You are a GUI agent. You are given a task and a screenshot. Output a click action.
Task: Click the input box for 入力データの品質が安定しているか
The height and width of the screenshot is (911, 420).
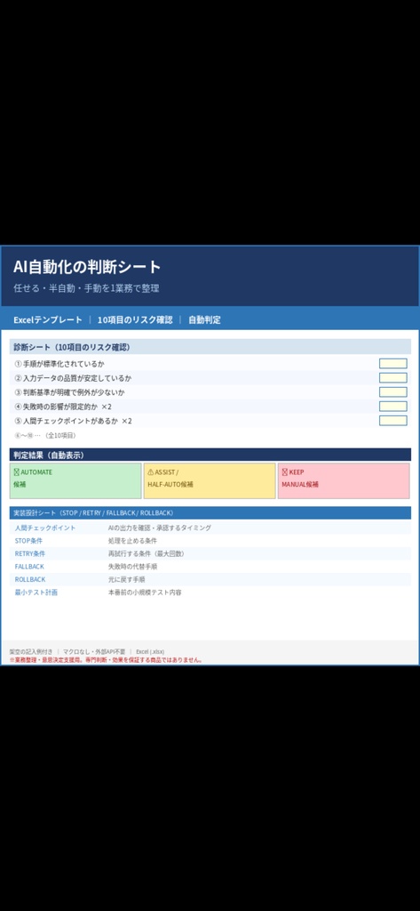pyautogui.click(x=392, y=377)
